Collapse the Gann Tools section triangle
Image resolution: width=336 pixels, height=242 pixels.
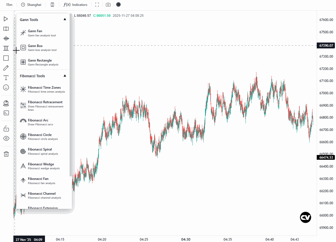pos(65,19)
